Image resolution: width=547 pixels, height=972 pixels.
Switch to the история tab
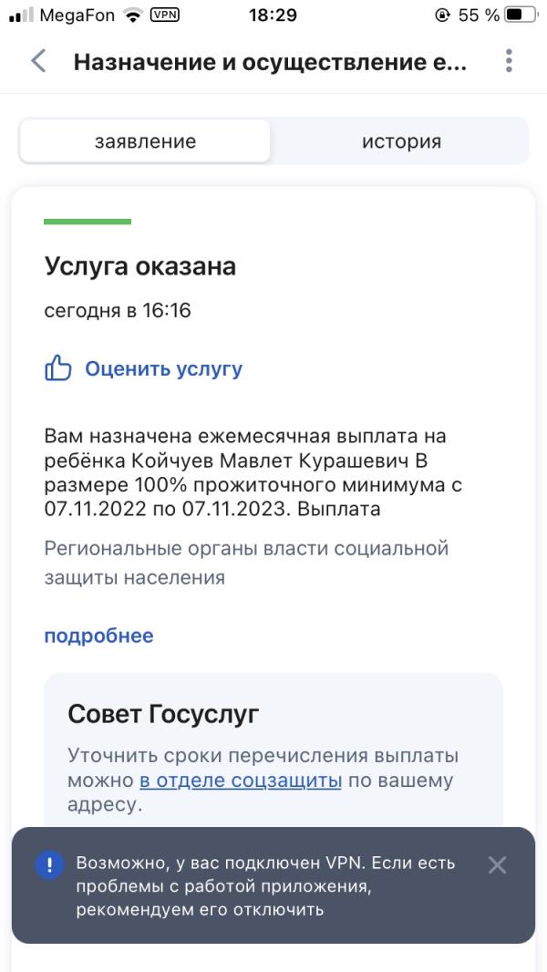coord(401,140)
